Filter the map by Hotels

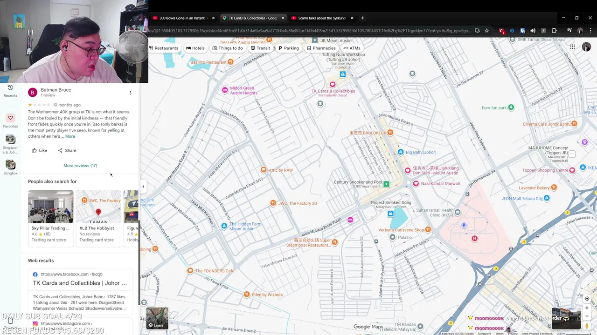tap(195, 48)
